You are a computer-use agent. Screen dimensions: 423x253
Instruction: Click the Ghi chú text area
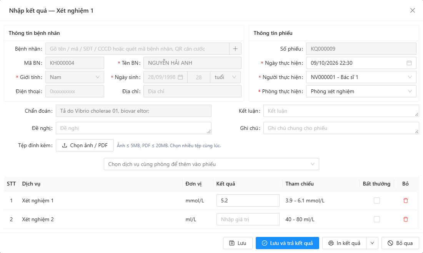click(341, 128)
